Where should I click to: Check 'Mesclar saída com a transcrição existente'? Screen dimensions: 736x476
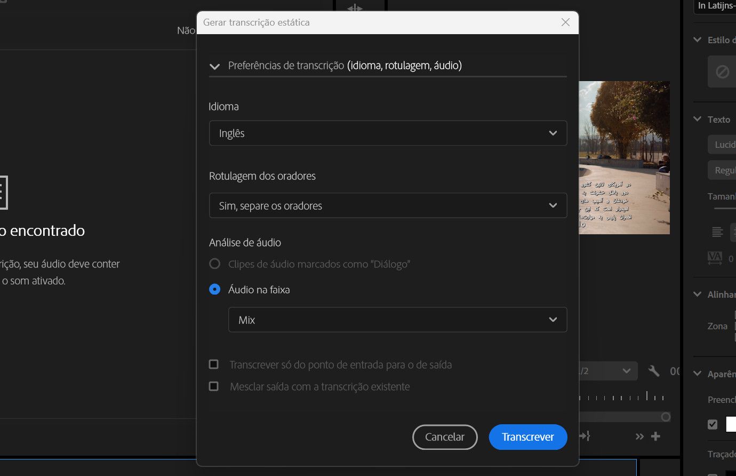[x=214, y=386]
